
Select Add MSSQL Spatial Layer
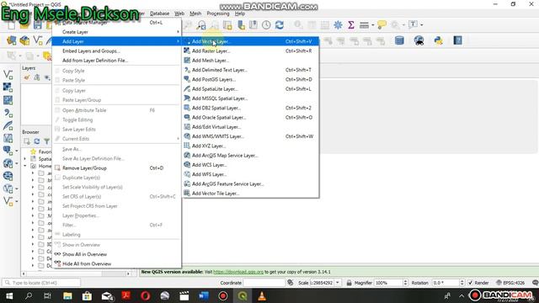(x=251, y=98)
